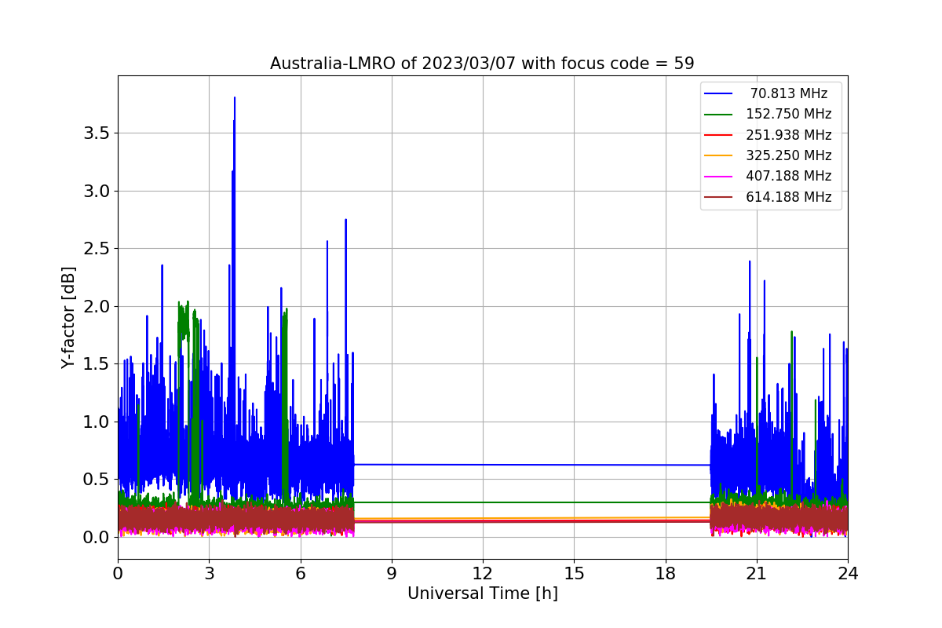Click the 18 tick on the time axis

[x=665, y=573]
